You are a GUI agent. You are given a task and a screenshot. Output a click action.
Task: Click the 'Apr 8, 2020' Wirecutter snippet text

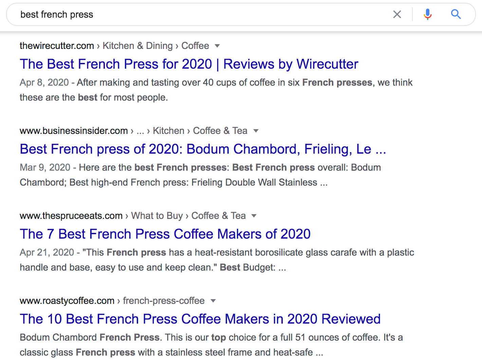pos(216,90)
